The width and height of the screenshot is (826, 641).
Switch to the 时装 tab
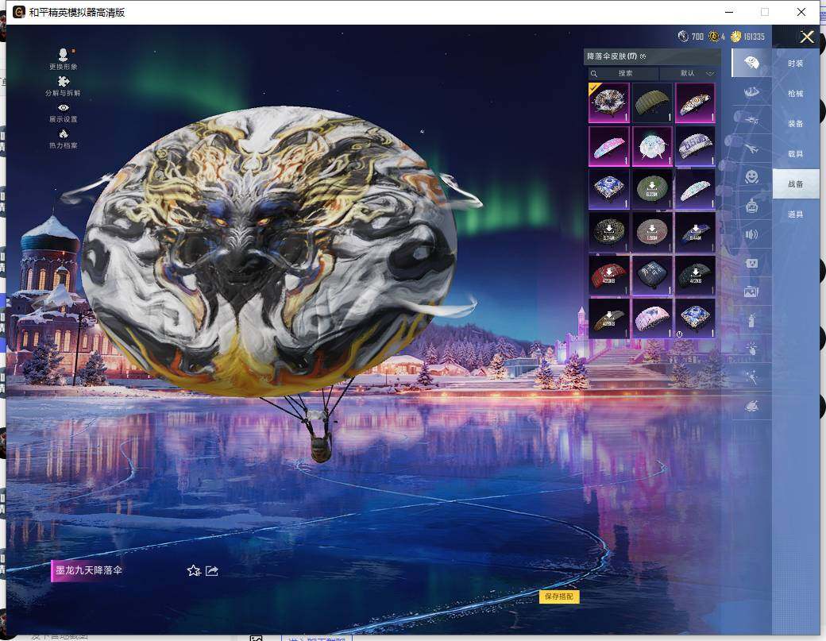coord(796,64)
